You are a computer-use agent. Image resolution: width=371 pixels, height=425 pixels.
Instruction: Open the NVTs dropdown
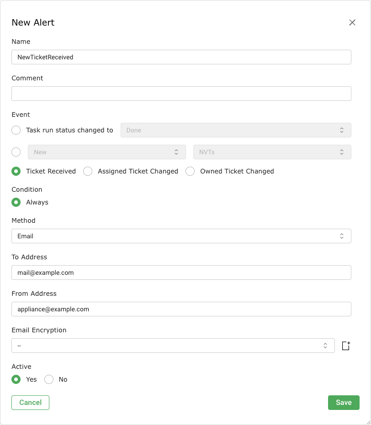272,152
